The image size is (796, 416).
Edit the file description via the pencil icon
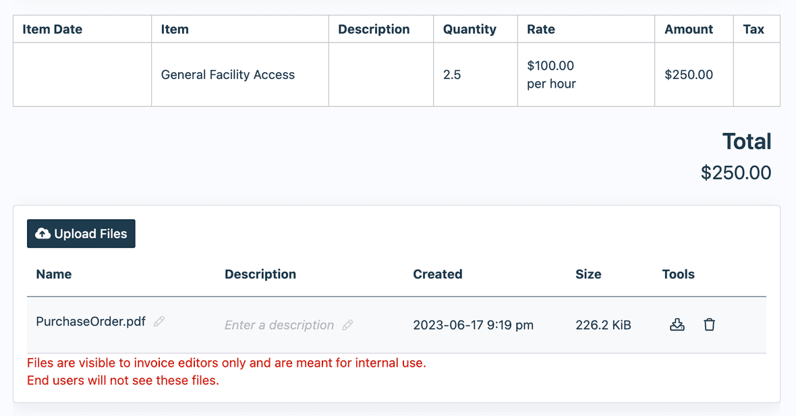(349, 325)
